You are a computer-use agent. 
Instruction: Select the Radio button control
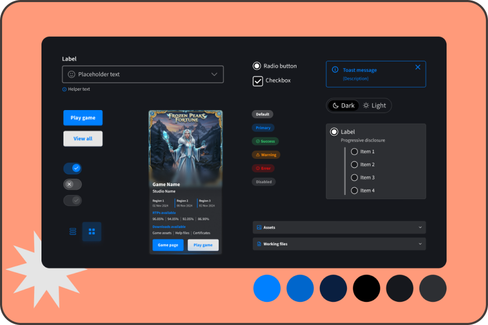point(257,66)
